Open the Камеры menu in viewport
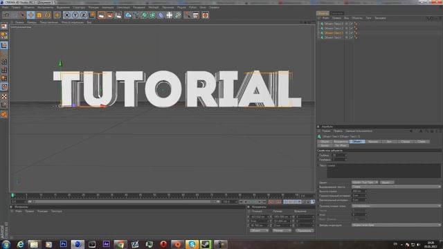The width and height of the screenshot is (443, 249). (x=32, y=22)
